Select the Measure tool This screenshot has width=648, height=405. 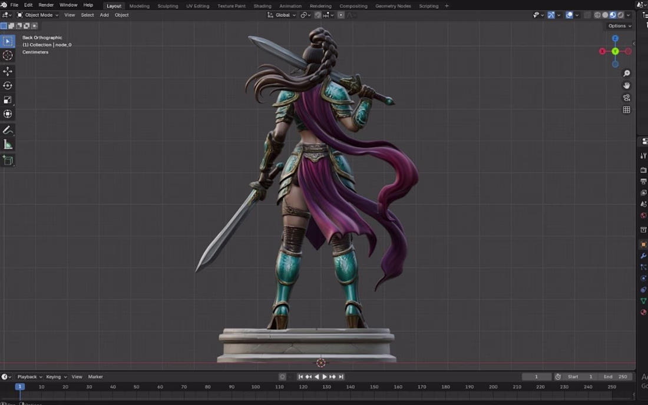(x=8, y=144)
